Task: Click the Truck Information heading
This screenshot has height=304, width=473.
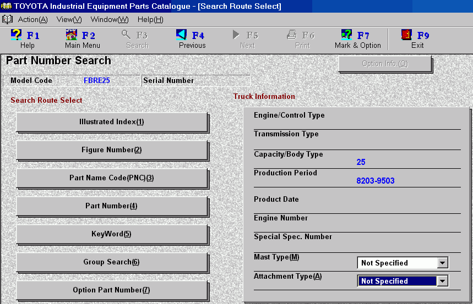Action: pyautogui.click(x=264, y=96)
